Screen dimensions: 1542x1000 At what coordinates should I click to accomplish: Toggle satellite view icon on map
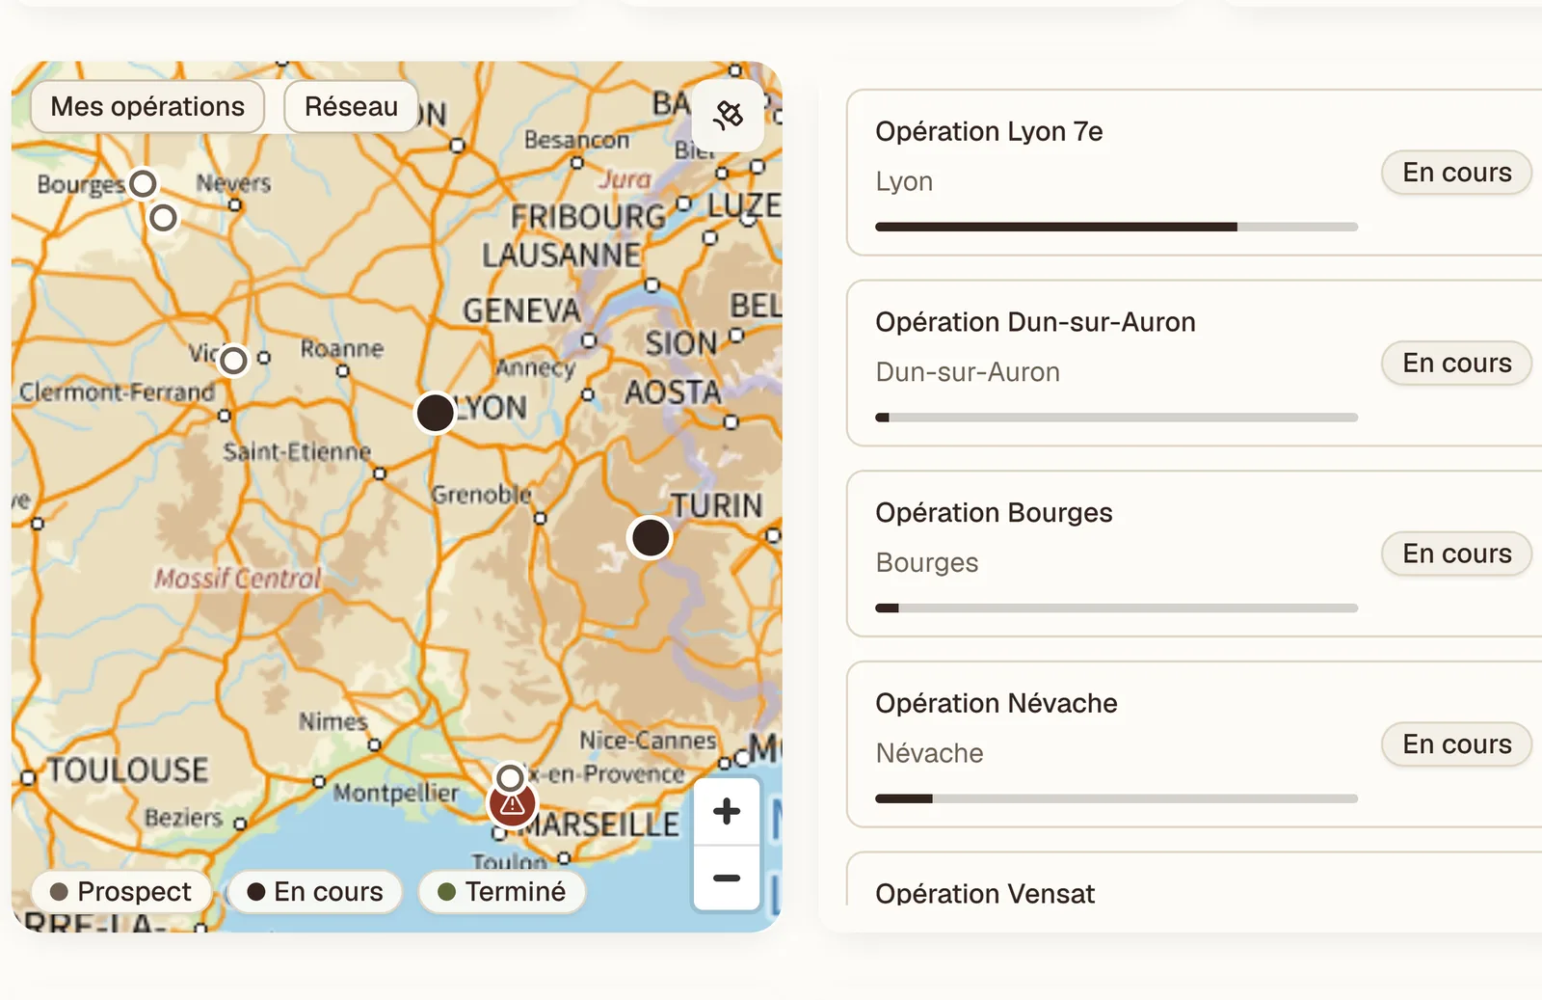point(728,116)
